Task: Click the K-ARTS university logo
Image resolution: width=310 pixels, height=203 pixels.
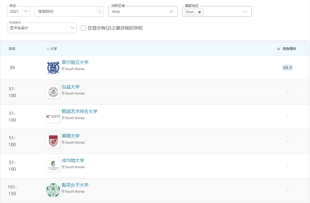Action: tap(53, 117)
